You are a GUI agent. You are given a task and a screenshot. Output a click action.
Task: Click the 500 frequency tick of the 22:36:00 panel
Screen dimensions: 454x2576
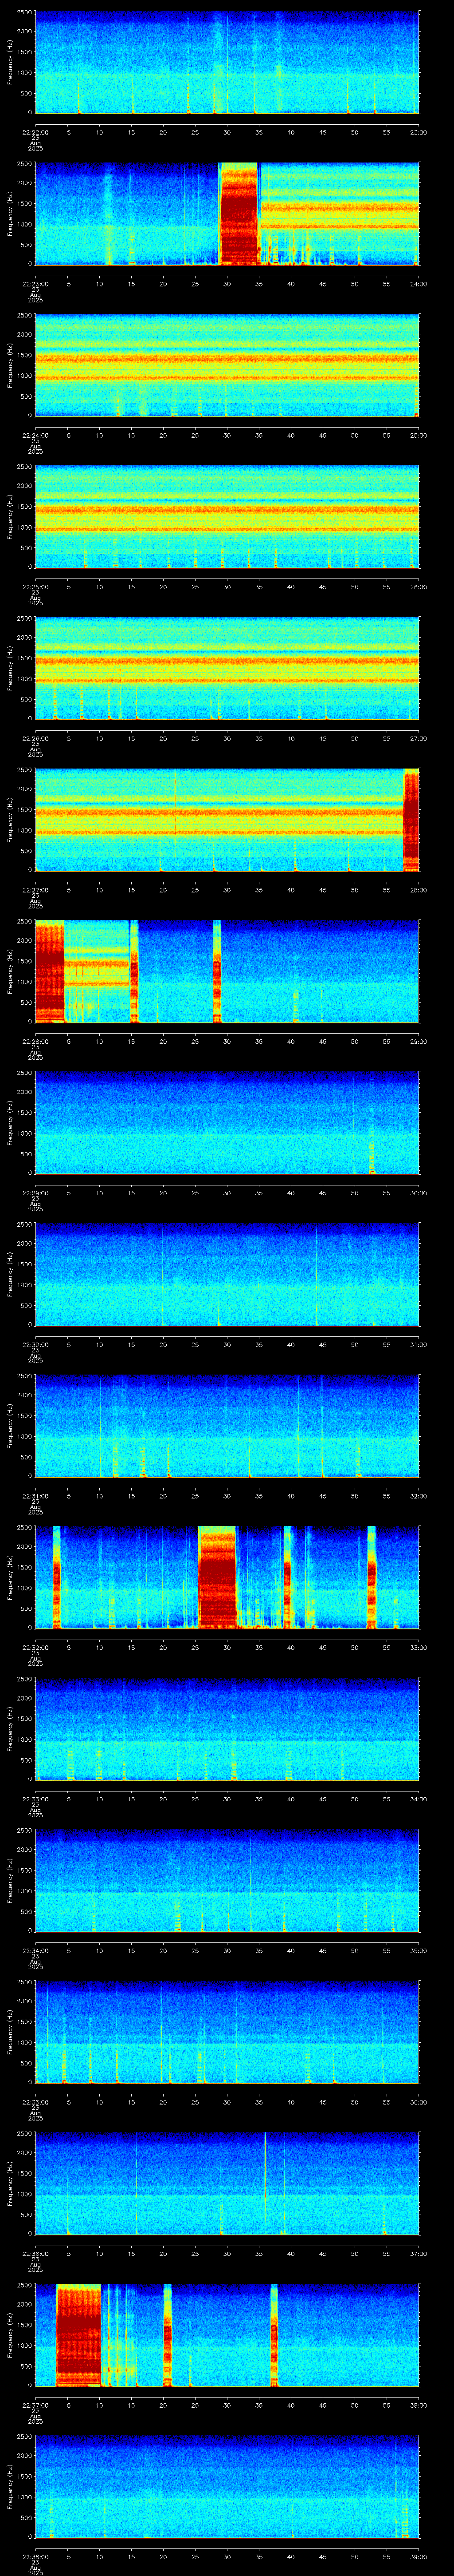click(26, 2214)
